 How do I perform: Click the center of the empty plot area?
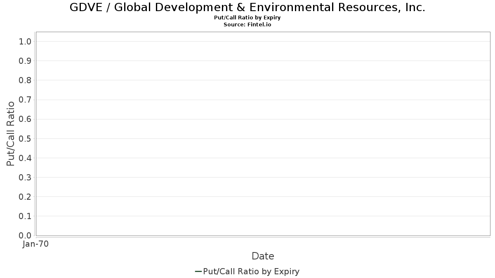[x=263, y=134]
